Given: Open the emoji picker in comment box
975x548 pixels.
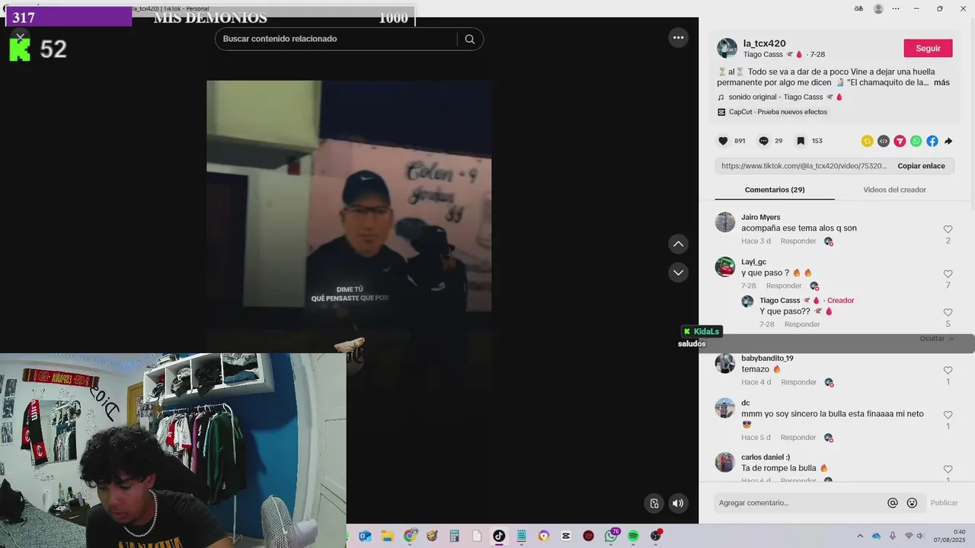Looking at the screenshot, I should (x=912, y=503).
